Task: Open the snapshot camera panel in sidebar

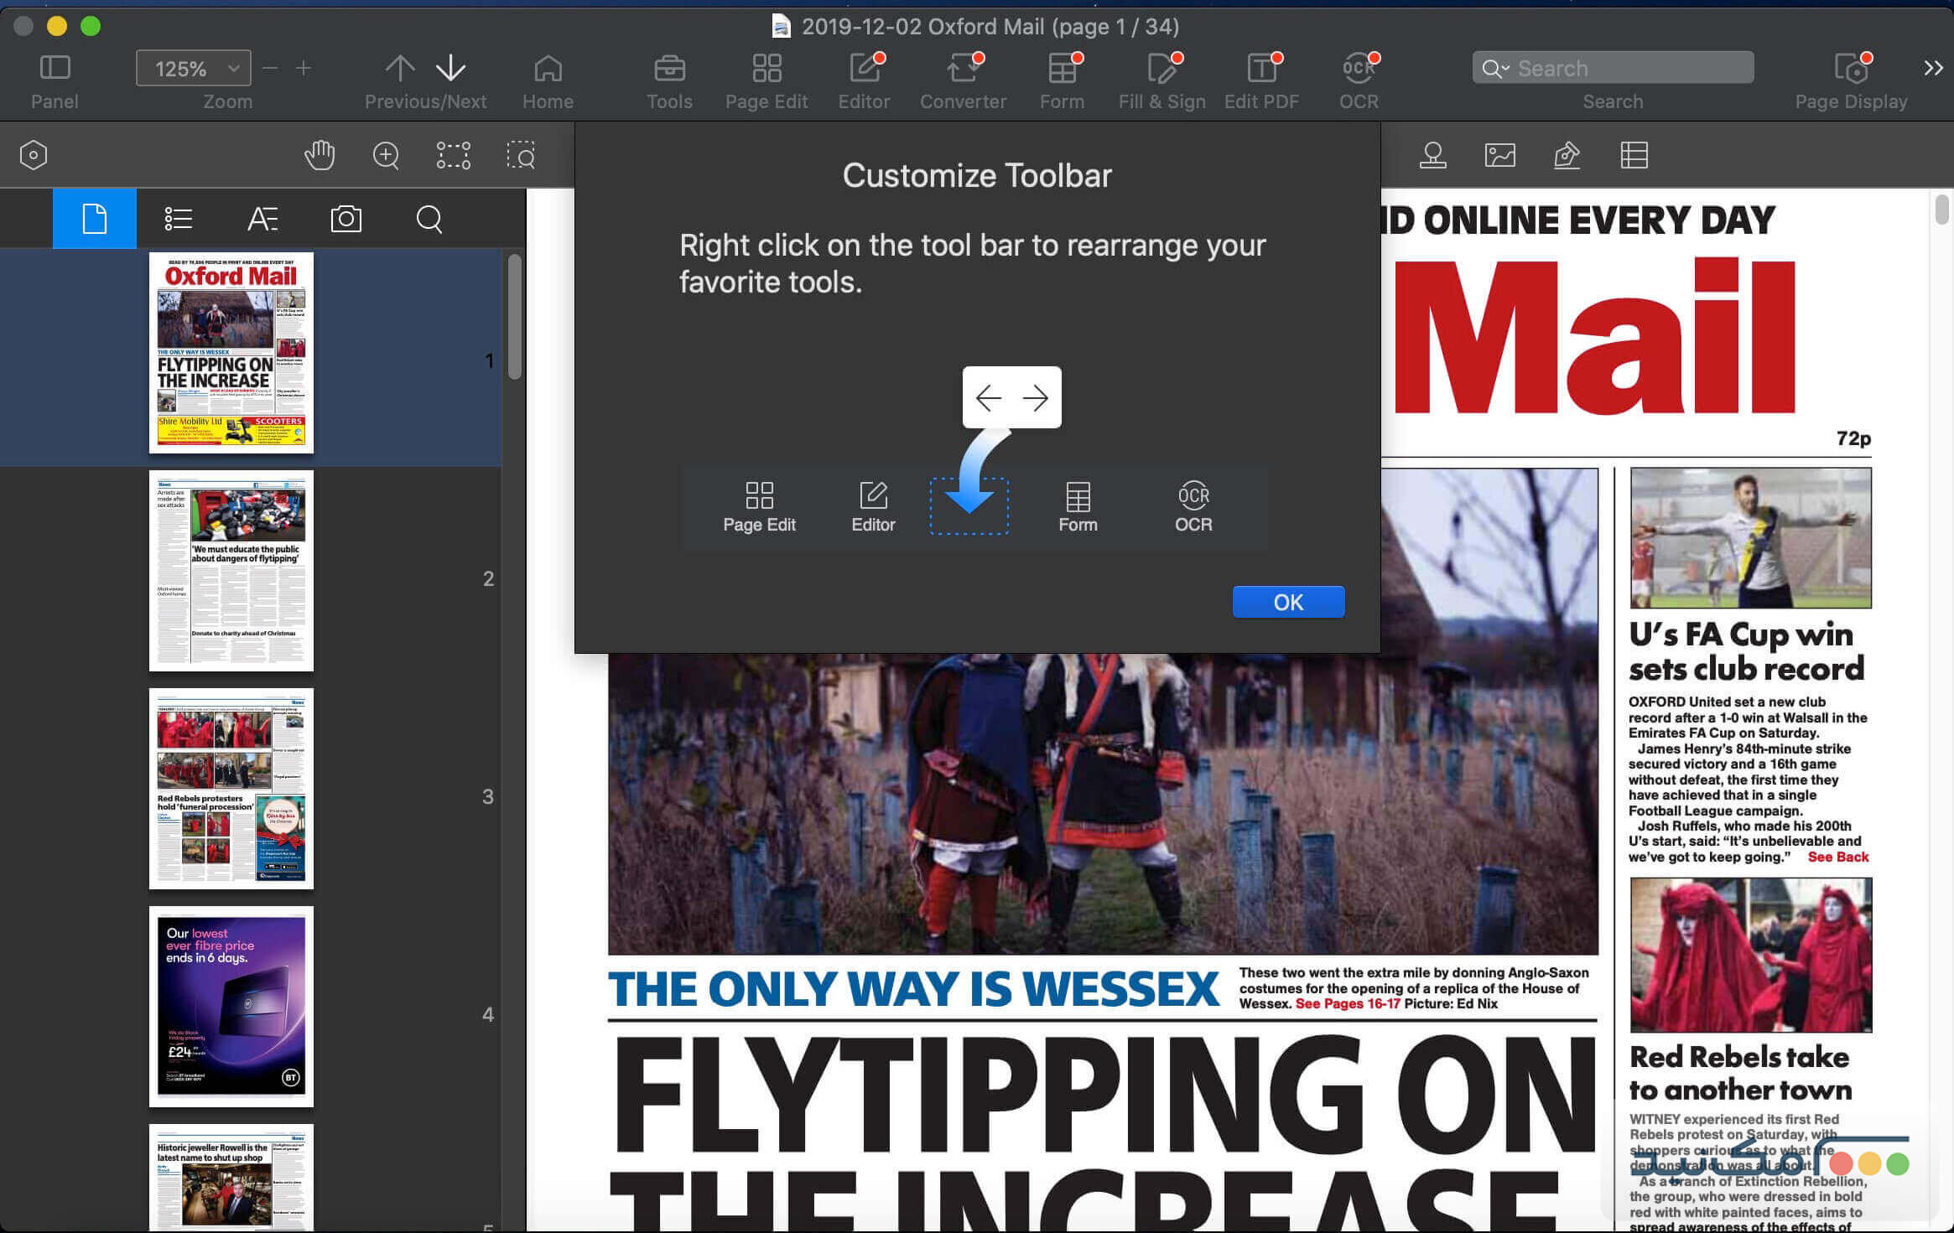Action: 346,219
